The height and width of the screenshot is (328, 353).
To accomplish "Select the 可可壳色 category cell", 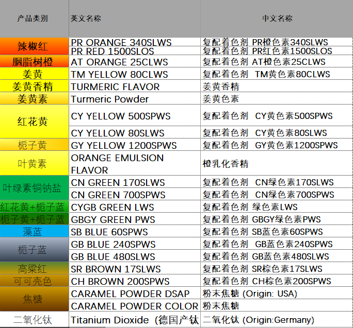I will (x=35, y=281).
